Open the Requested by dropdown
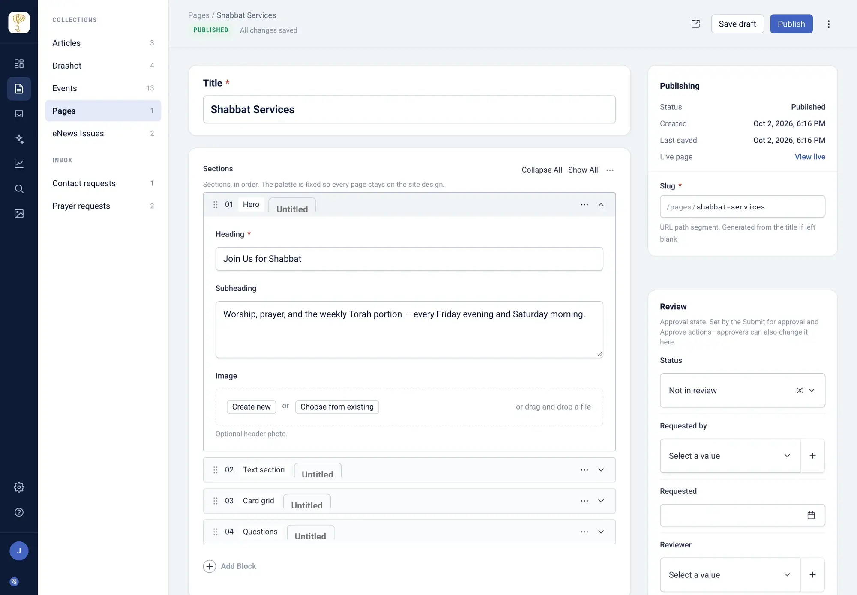Screen dimensions: 857x595 point(730,456)
